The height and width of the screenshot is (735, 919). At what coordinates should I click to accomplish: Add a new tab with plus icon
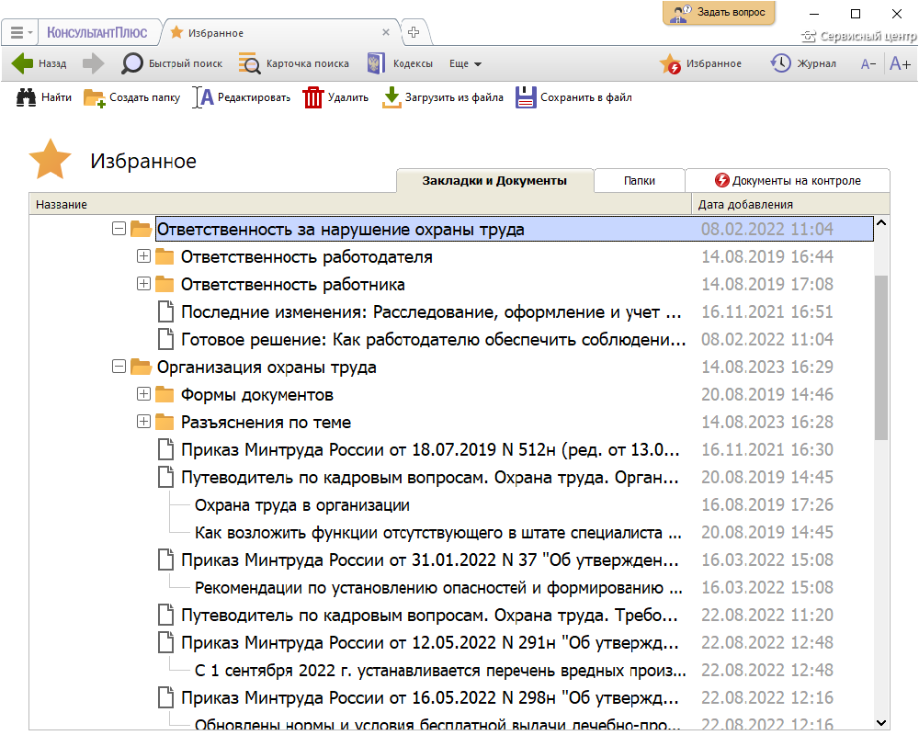coord(414,32)
